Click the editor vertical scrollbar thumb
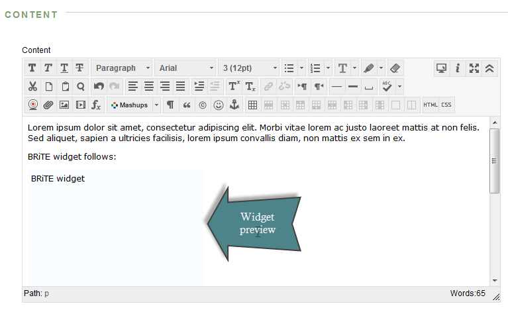The height and width of the screenshot is (312, 508). 494,161
